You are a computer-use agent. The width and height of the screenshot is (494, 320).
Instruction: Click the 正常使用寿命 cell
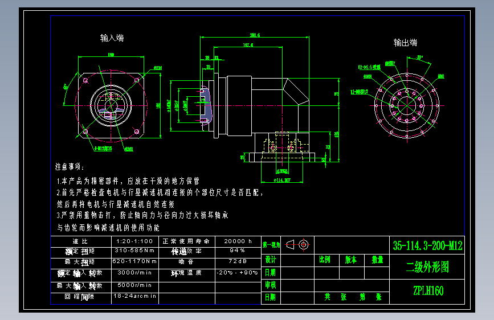pos(186,241)
